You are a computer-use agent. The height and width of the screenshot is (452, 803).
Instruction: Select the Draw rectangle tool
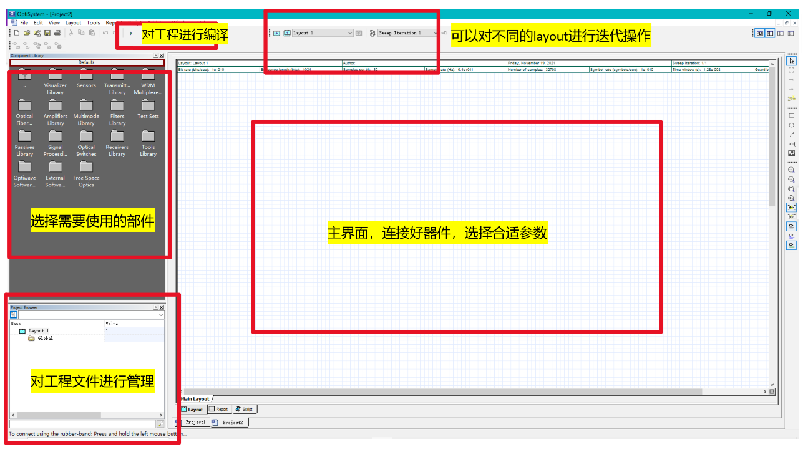coord(792,116)
